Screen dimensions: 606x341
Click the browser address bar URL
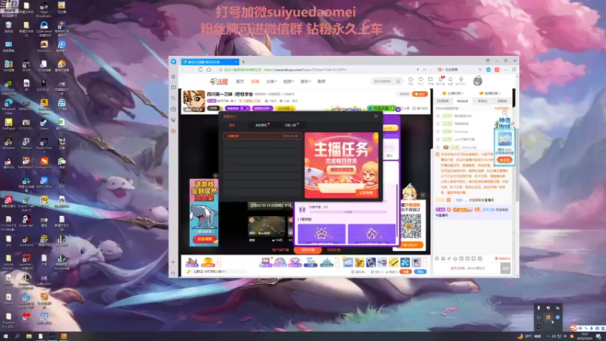click(305, 70)
